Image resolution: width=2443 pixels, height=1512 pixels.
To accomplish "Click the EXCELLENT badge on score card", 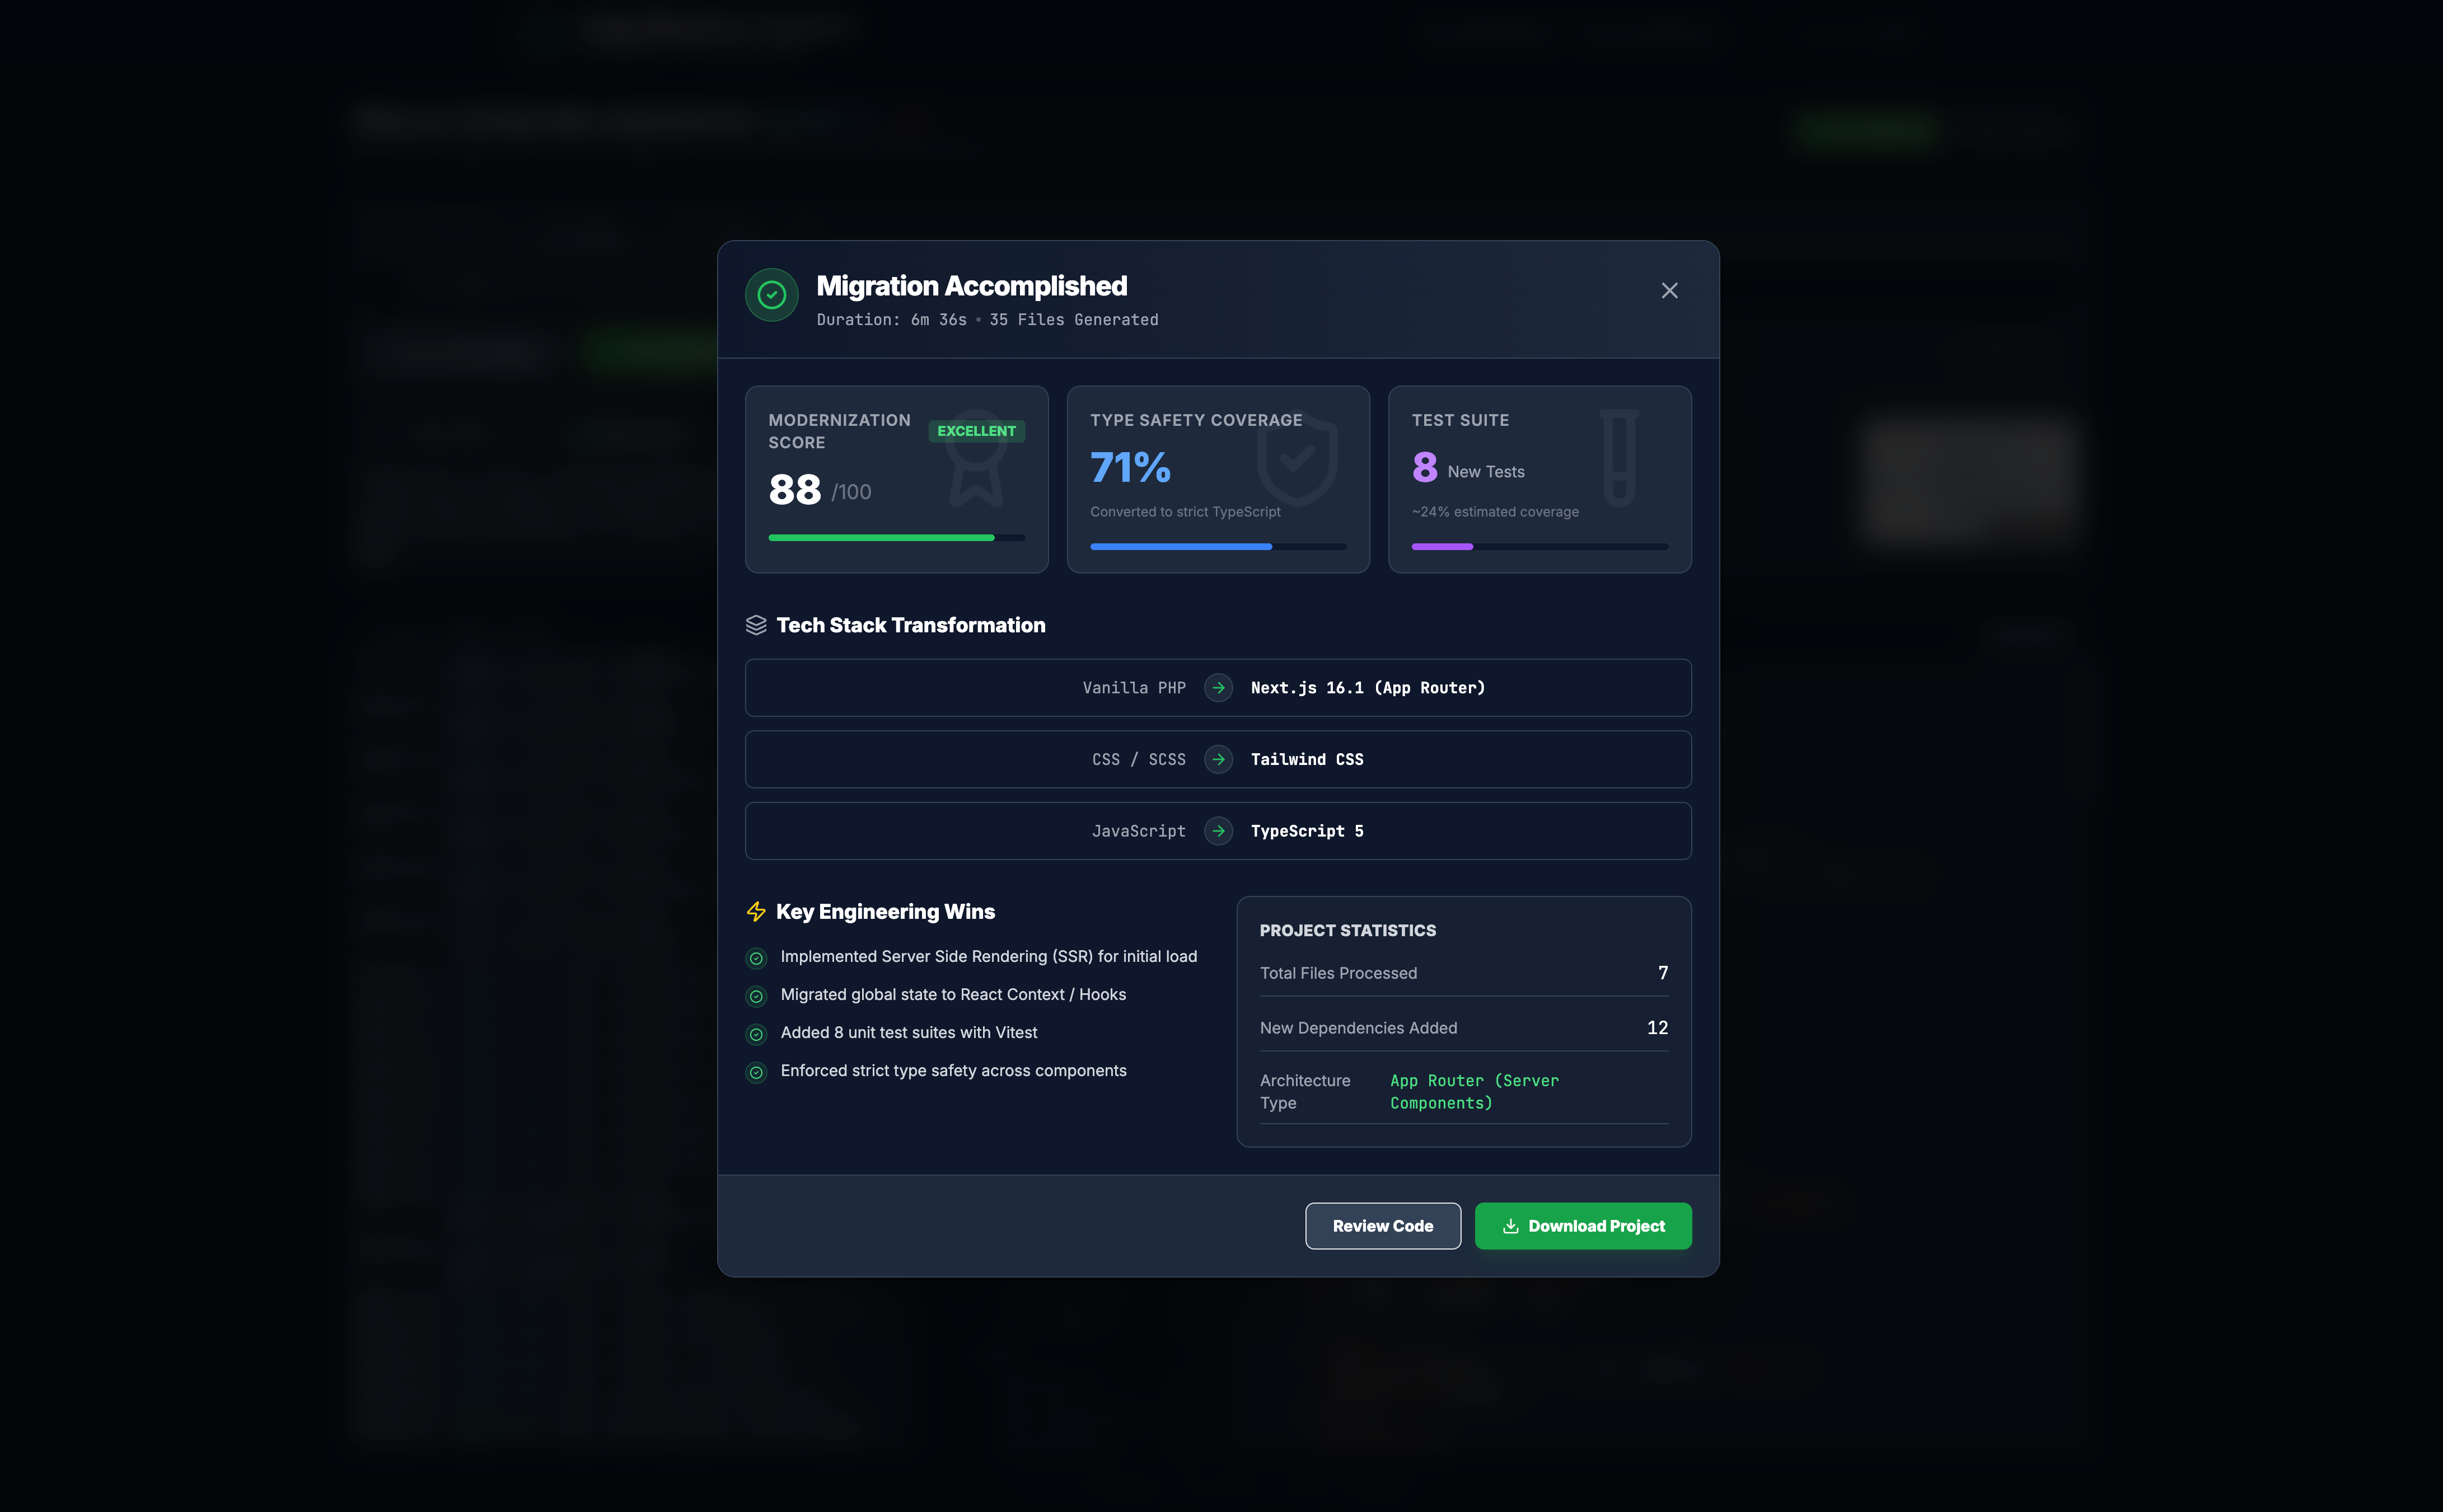I will [975, 431].
